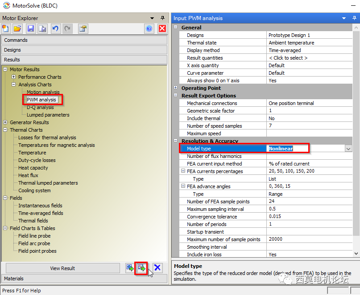Collapse the Thermal Charts node
This screenshot has height=295, width=360.
(x=5, y=129)
